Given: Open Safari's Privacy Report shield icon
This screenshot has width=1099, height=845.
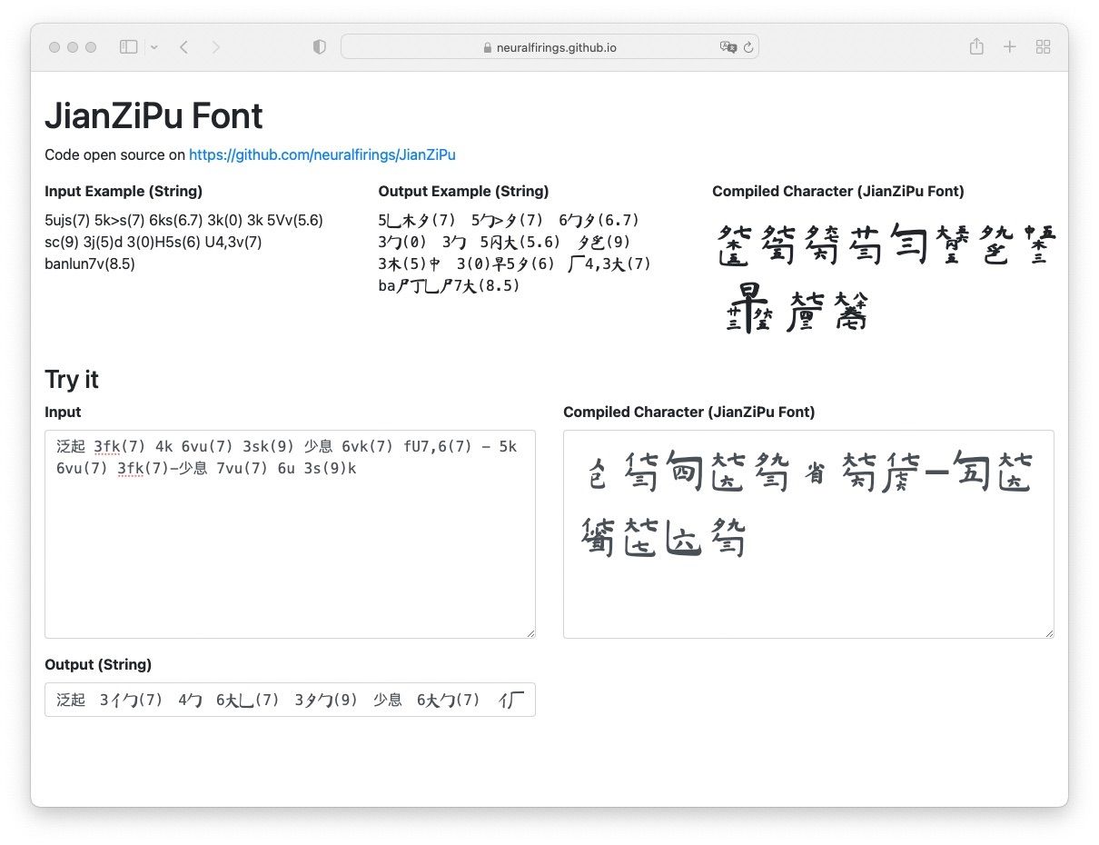Looking at the screenshot, I should coord(319,46).
